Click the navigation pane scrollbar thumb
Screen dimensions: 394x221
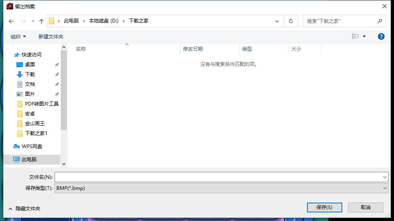coord(64,90)
